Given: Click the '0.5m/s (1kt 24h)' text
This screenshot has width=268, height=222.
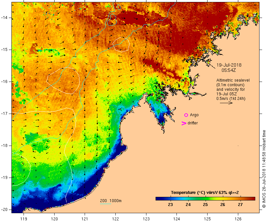Looking at the screenshot, I should [x=231, y=99].
